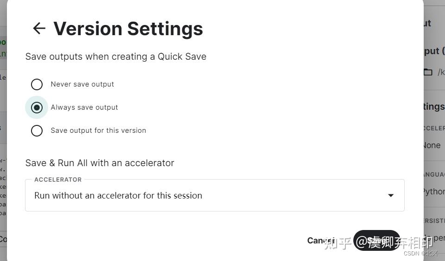Click the folder icon in the sidebar
Image resolution: width=445 pixels, height=261 pixels.
tap(428, 72)
